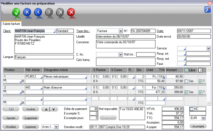
Task: Go to next record arrow
Action: point(49,12)
